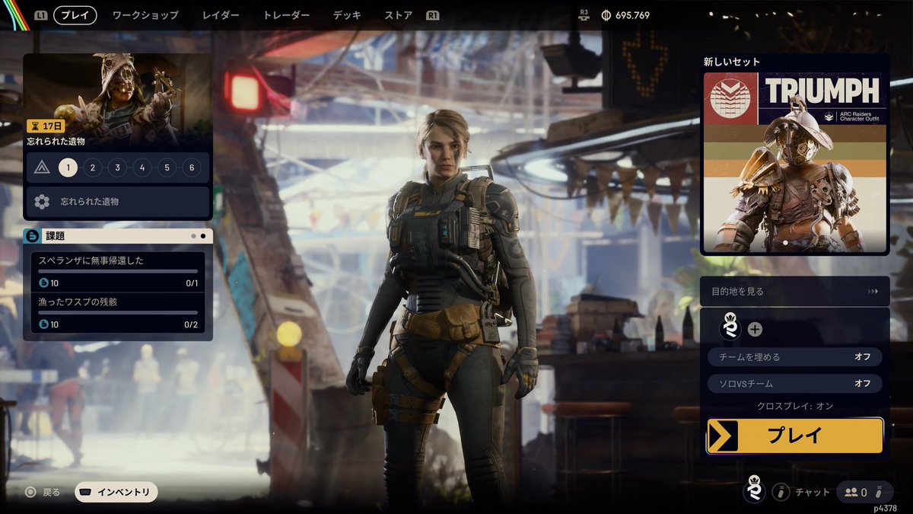Viewport: 913px width, 514px height.
Task: Go to the トレーダー tab
Action: click(286, 15)
